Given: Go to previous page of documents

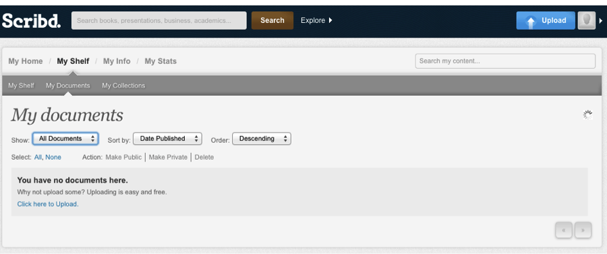Looking at the screenshot, I should click(x=564, y=230).
